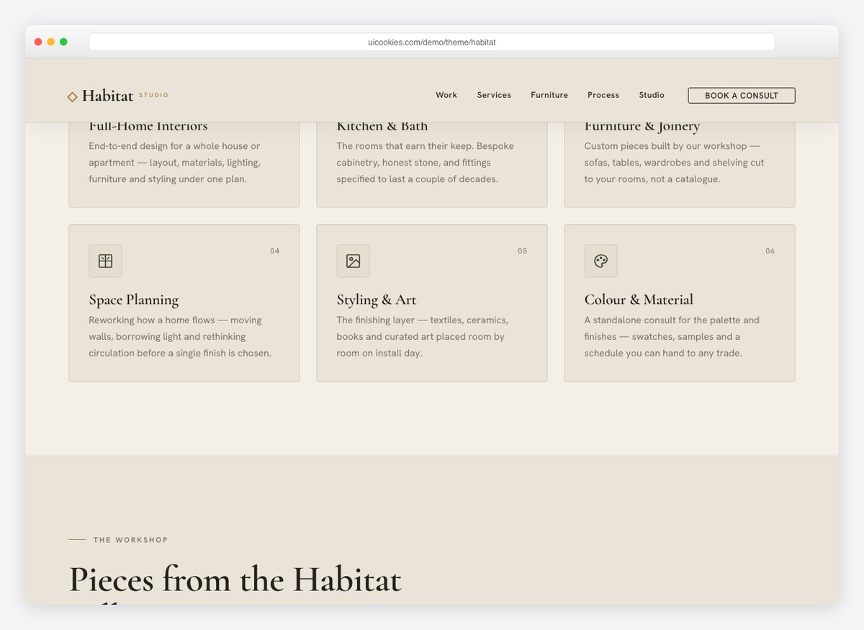Click card number 06 label
This screenshot has width=864, height=630.
coord(770,251)
